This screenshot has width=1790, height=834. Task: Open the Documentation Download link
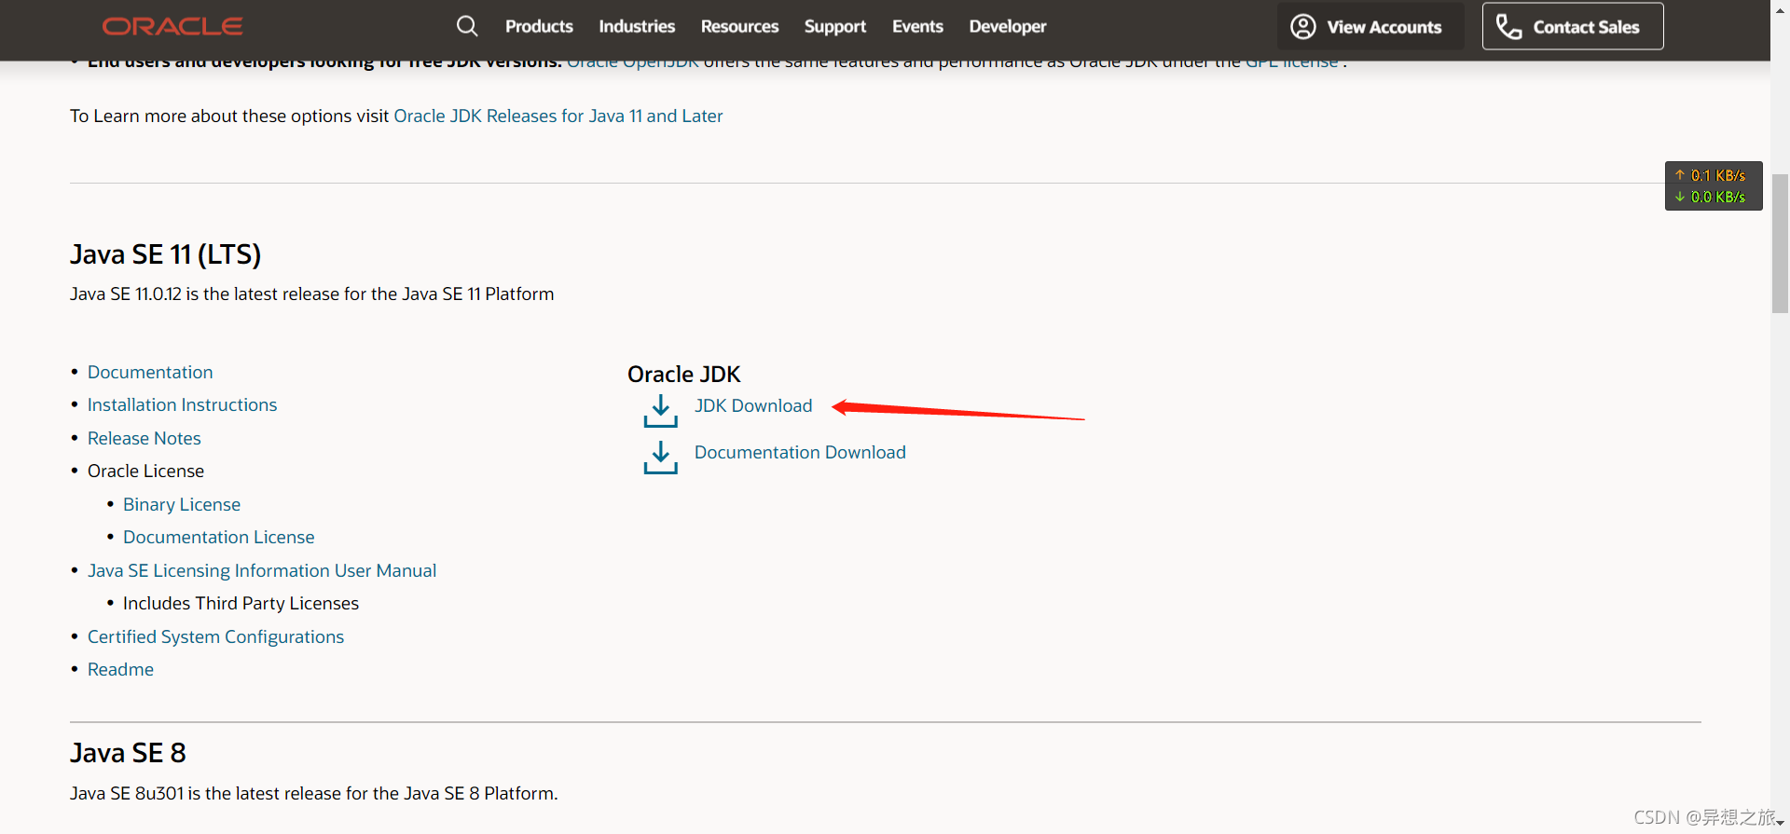click(x=800, y=452)
